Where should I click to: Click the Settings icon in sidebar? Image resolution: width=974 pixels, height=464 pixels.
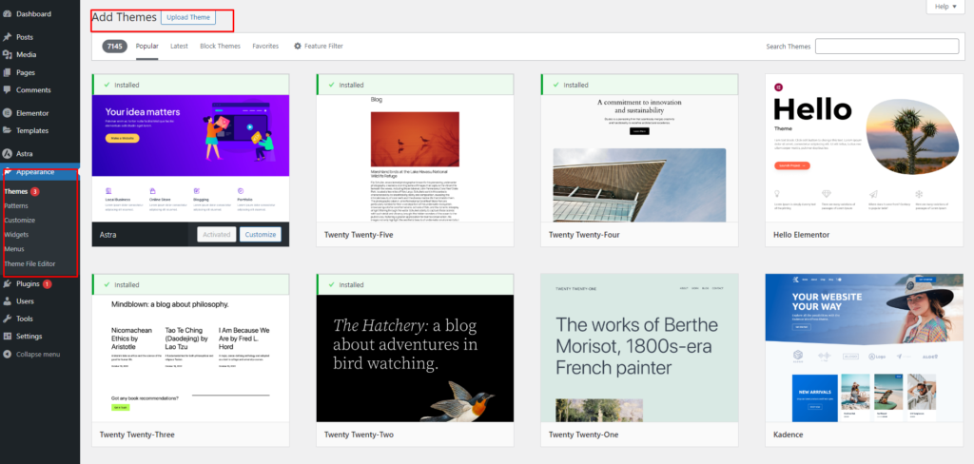8,336
